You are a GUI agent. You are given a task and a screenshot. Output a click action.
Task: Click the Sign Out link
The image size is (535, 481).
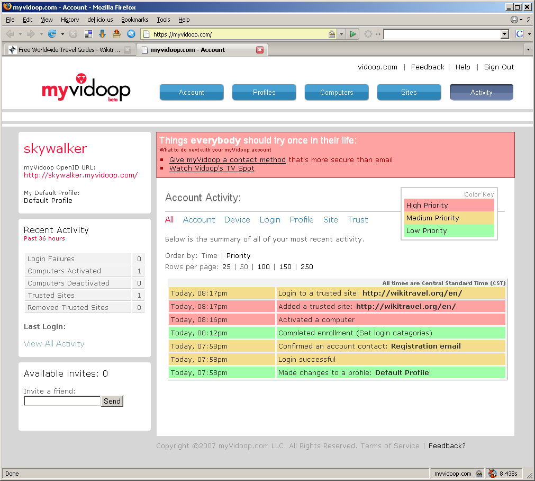(x=499, y=67)
